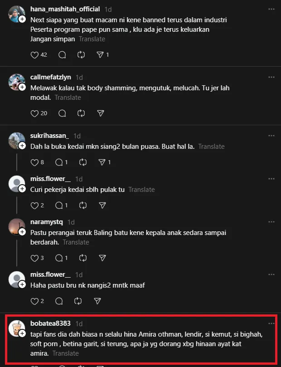Open the options menu on naramystq's comment
281x367 pixels.
point(271,221)
